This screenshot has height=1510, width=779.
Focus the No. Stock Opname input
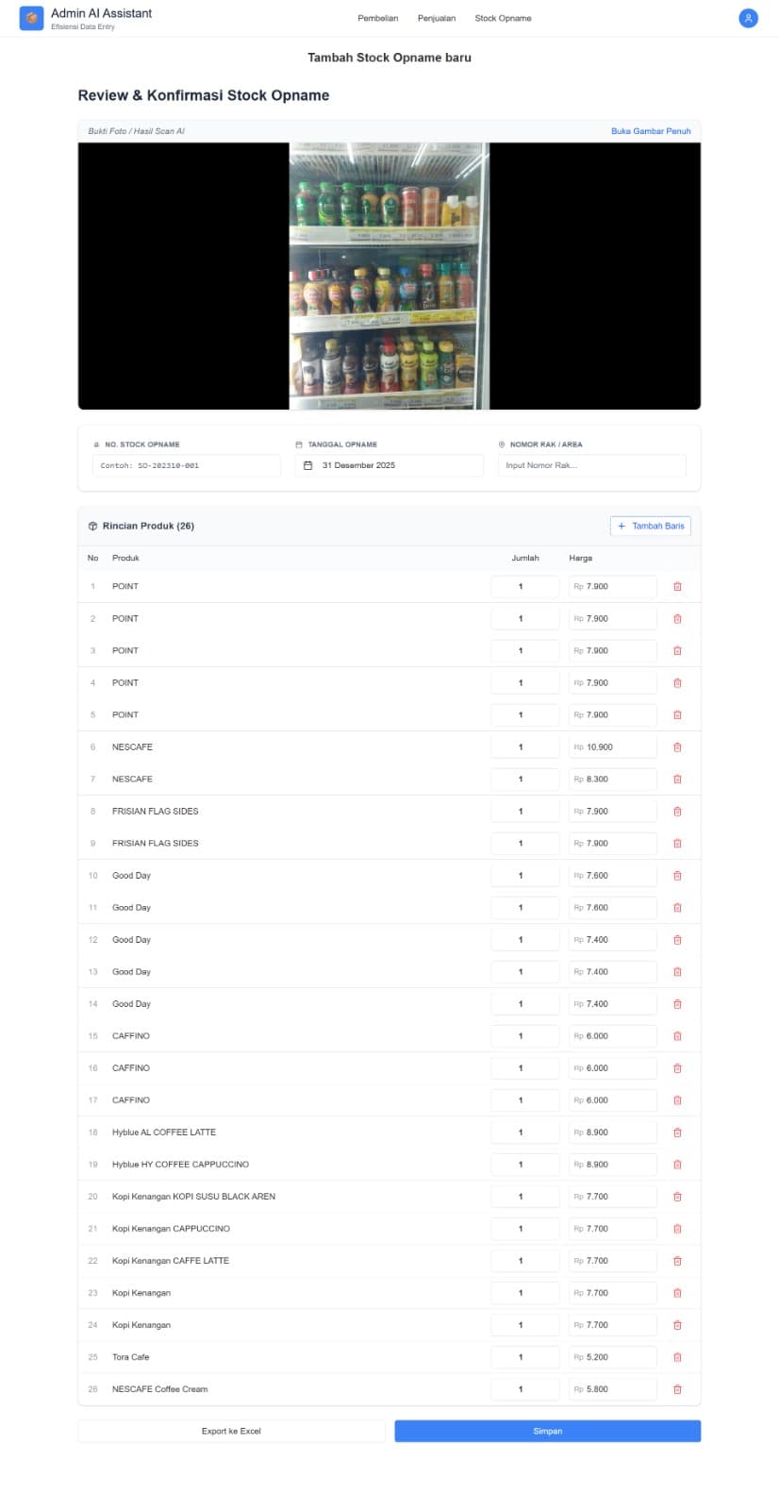(x=187, y=465)
